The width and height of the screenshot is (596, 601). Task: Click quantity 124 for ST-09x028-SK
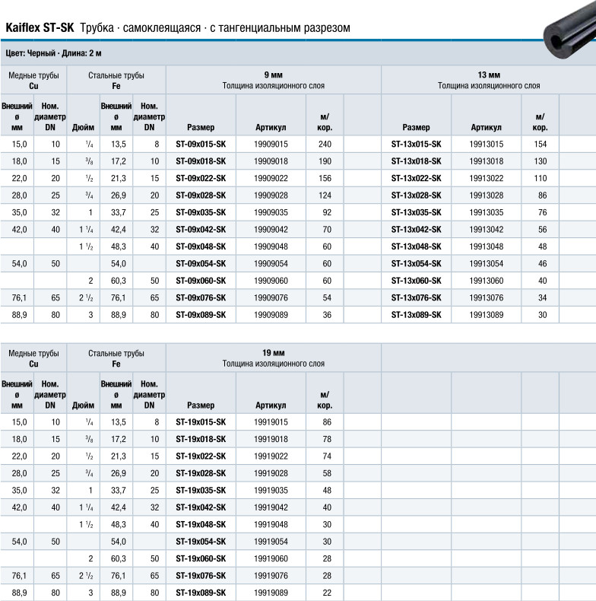325,196
